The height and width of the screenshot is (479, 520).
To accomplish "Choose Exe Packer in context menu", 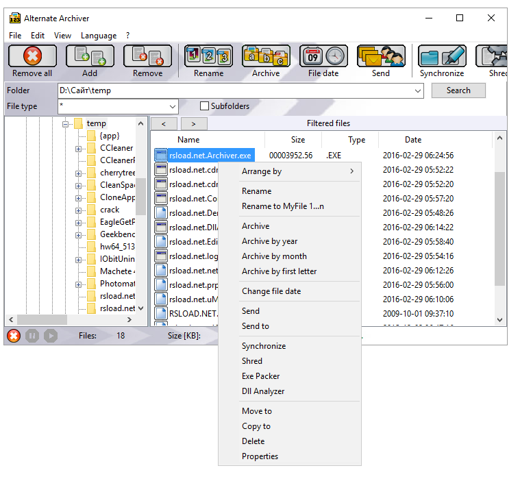I will tap(290, 376).
